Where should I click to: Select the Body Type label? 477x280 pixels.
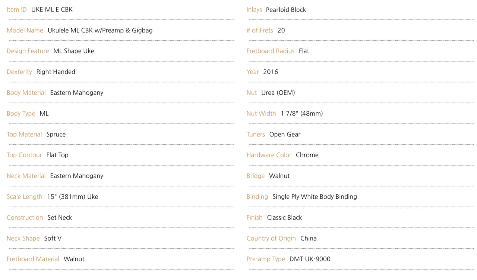tap(21, 114)
